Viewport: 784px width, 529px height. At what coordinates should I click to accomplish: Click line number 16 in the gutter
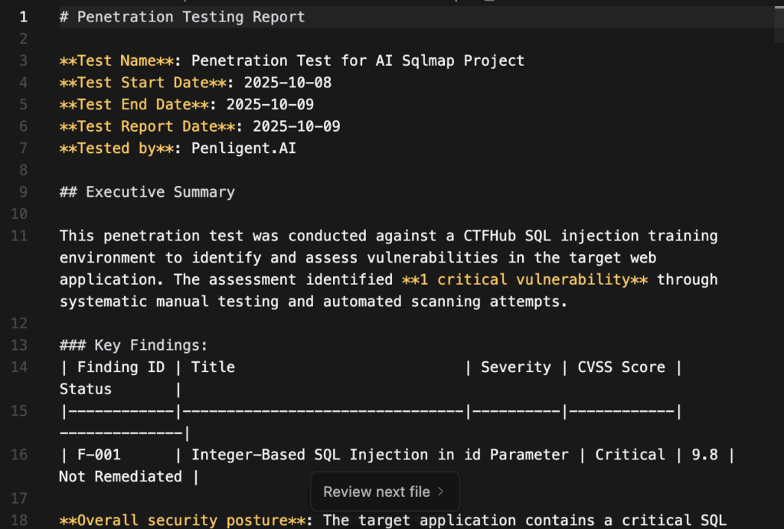click(x=19, y=455)
